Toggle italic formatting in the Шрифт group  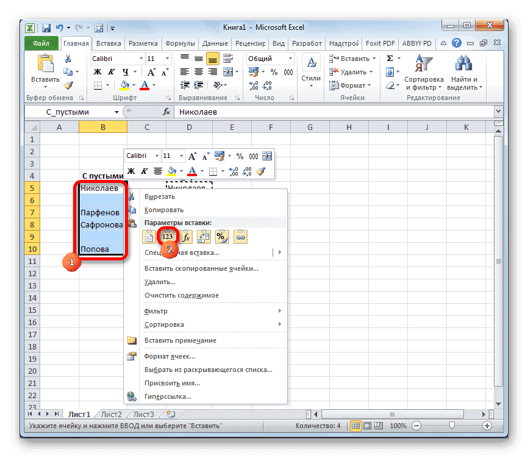pyautogui.click(x=112, y=72)
